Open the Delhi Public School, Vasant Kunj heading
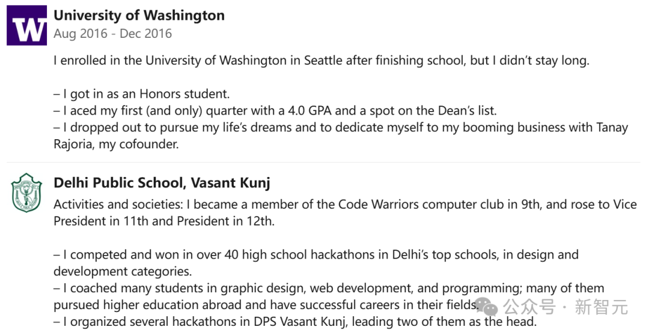Screen dimensions: 649x333 162,182
